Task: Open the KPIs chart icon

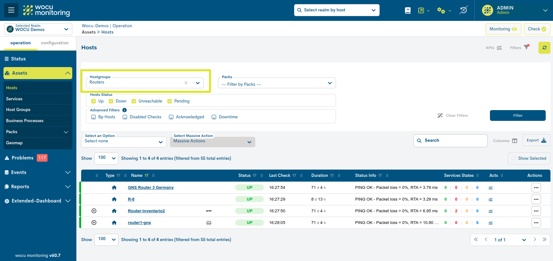Action: 499,48
